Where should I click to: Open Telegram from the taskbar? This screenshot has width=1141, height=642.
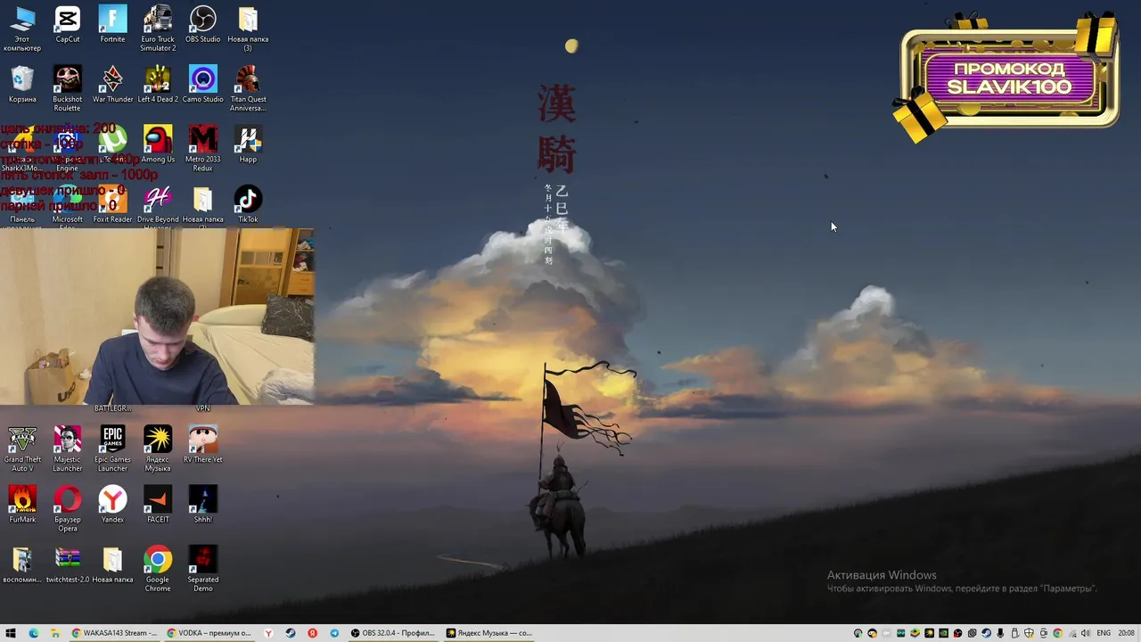pos(334,633)
